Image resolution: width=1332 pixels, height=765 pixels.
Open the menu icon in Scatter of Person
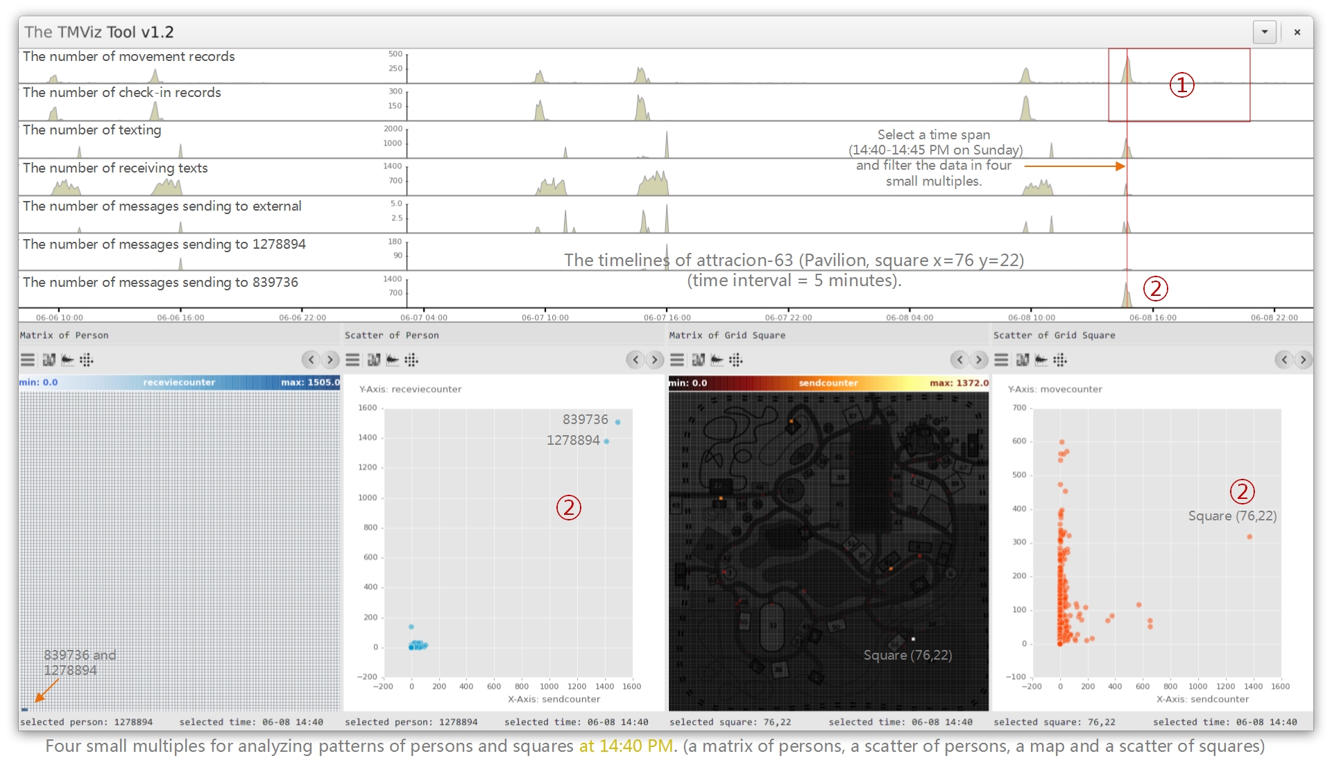click(352, 360)
